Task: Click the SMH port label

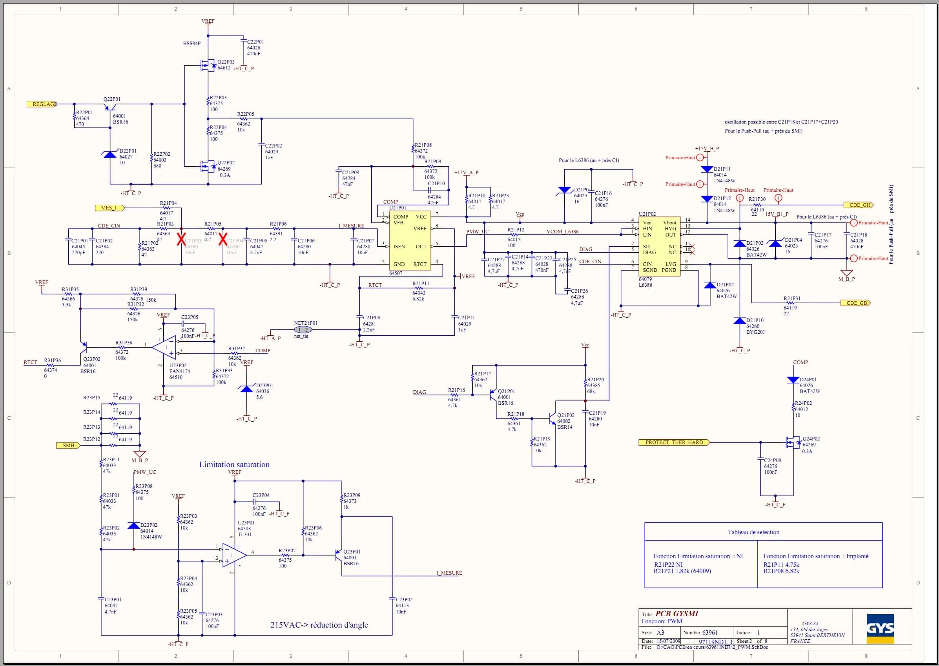Action: point(69,445)
